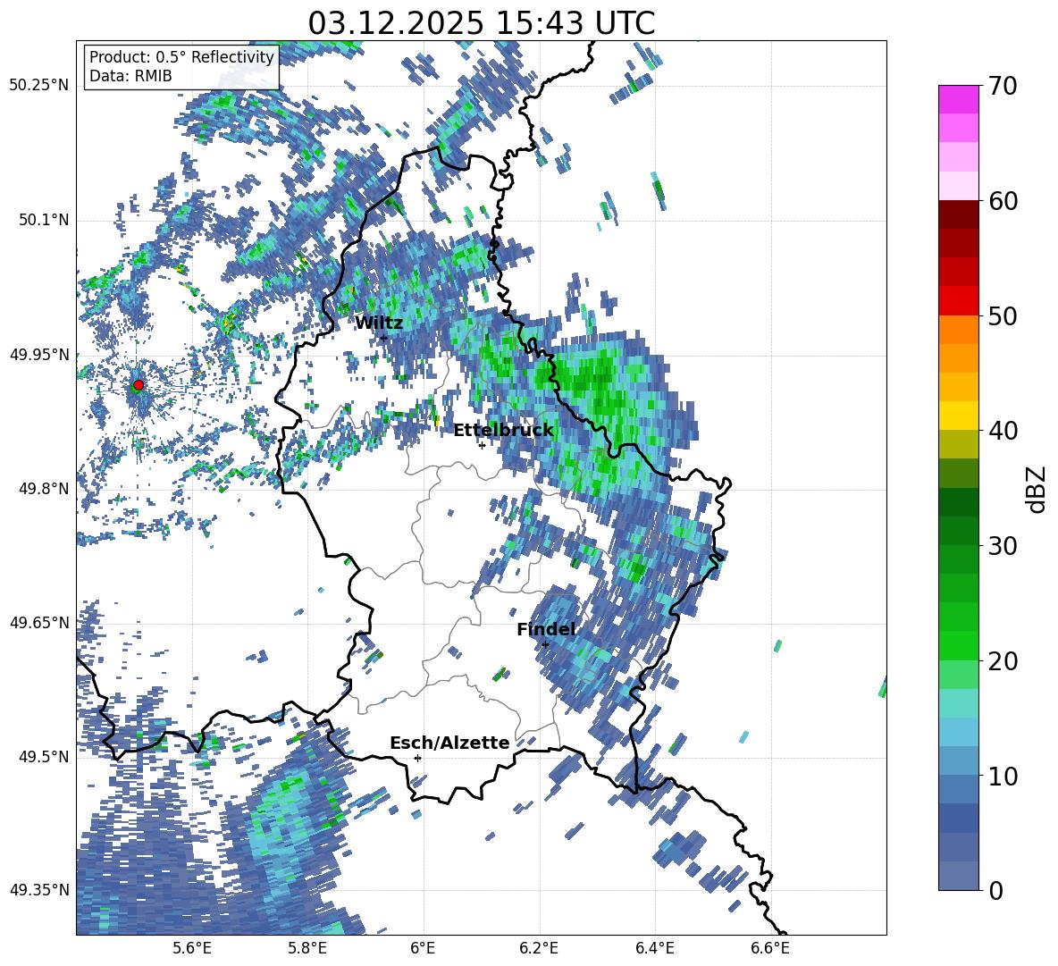Click the 49.5°N latitude label
1058x966 pixels.
[x=43, y=757]
